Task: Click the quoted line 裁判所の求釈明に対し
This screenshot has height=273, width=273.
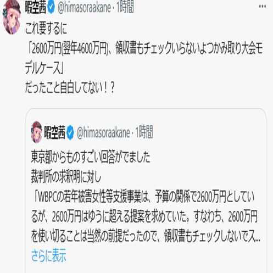Action: pos(66,177)
